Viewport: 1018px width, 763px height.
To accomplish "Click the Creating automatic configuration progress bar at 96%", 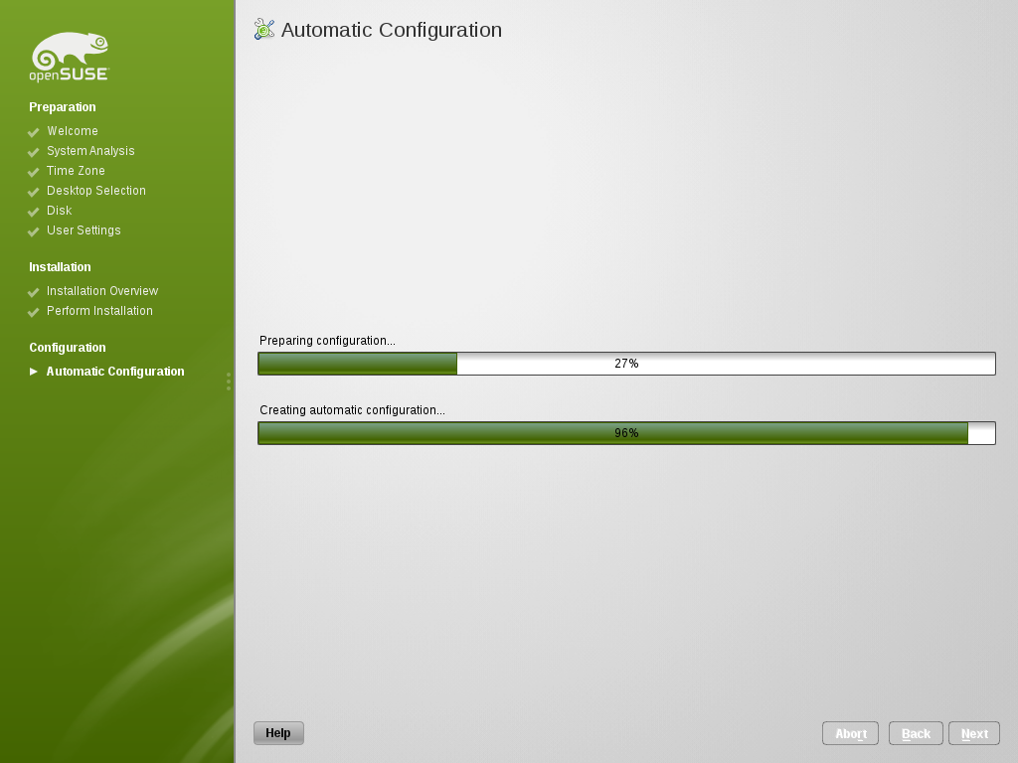I will [x=626, y=433].
